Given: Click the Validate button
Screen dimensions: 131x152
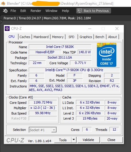Looking at the screenshot, I should [89, 140].
